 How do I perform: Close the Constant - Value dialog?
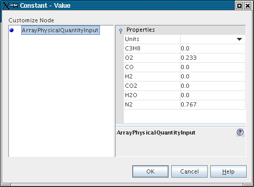coord(248,6)
